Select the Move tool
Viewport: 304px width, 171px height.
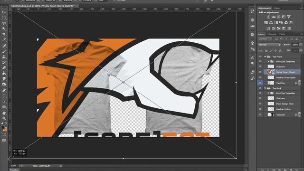pyautogui.click(x=4, y=12)
